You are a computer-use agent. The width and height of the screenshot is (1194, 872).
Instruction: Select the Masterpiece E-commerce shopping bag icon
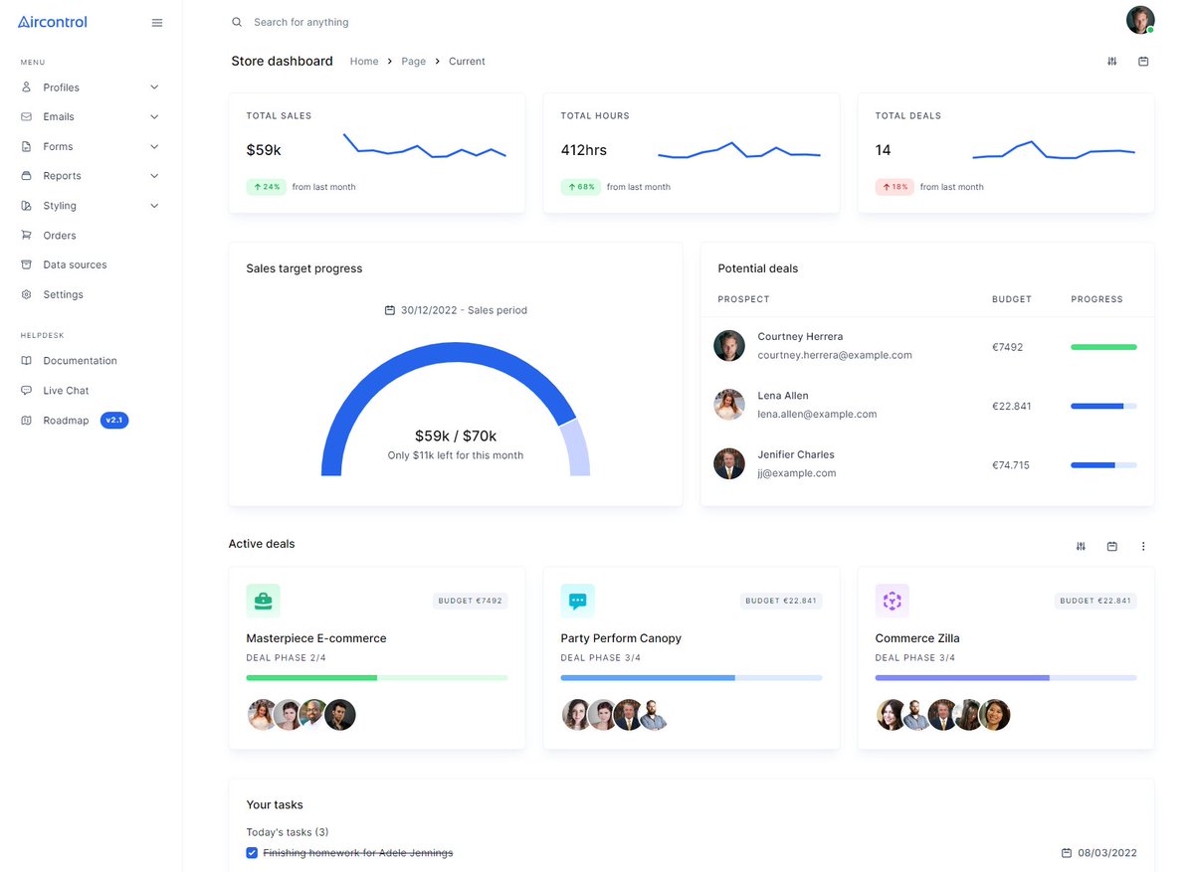(x=263, y=601)
